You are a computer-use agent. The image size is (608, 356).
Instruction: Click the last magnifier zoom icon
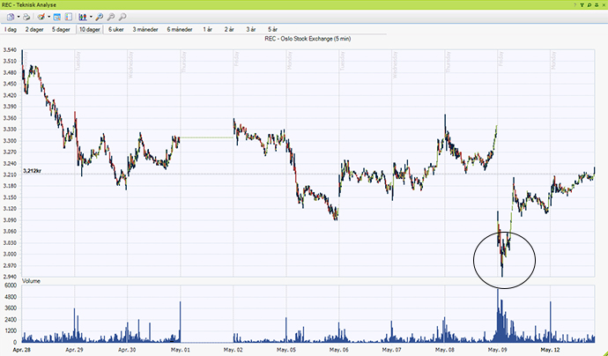click(x=122, y=17)
